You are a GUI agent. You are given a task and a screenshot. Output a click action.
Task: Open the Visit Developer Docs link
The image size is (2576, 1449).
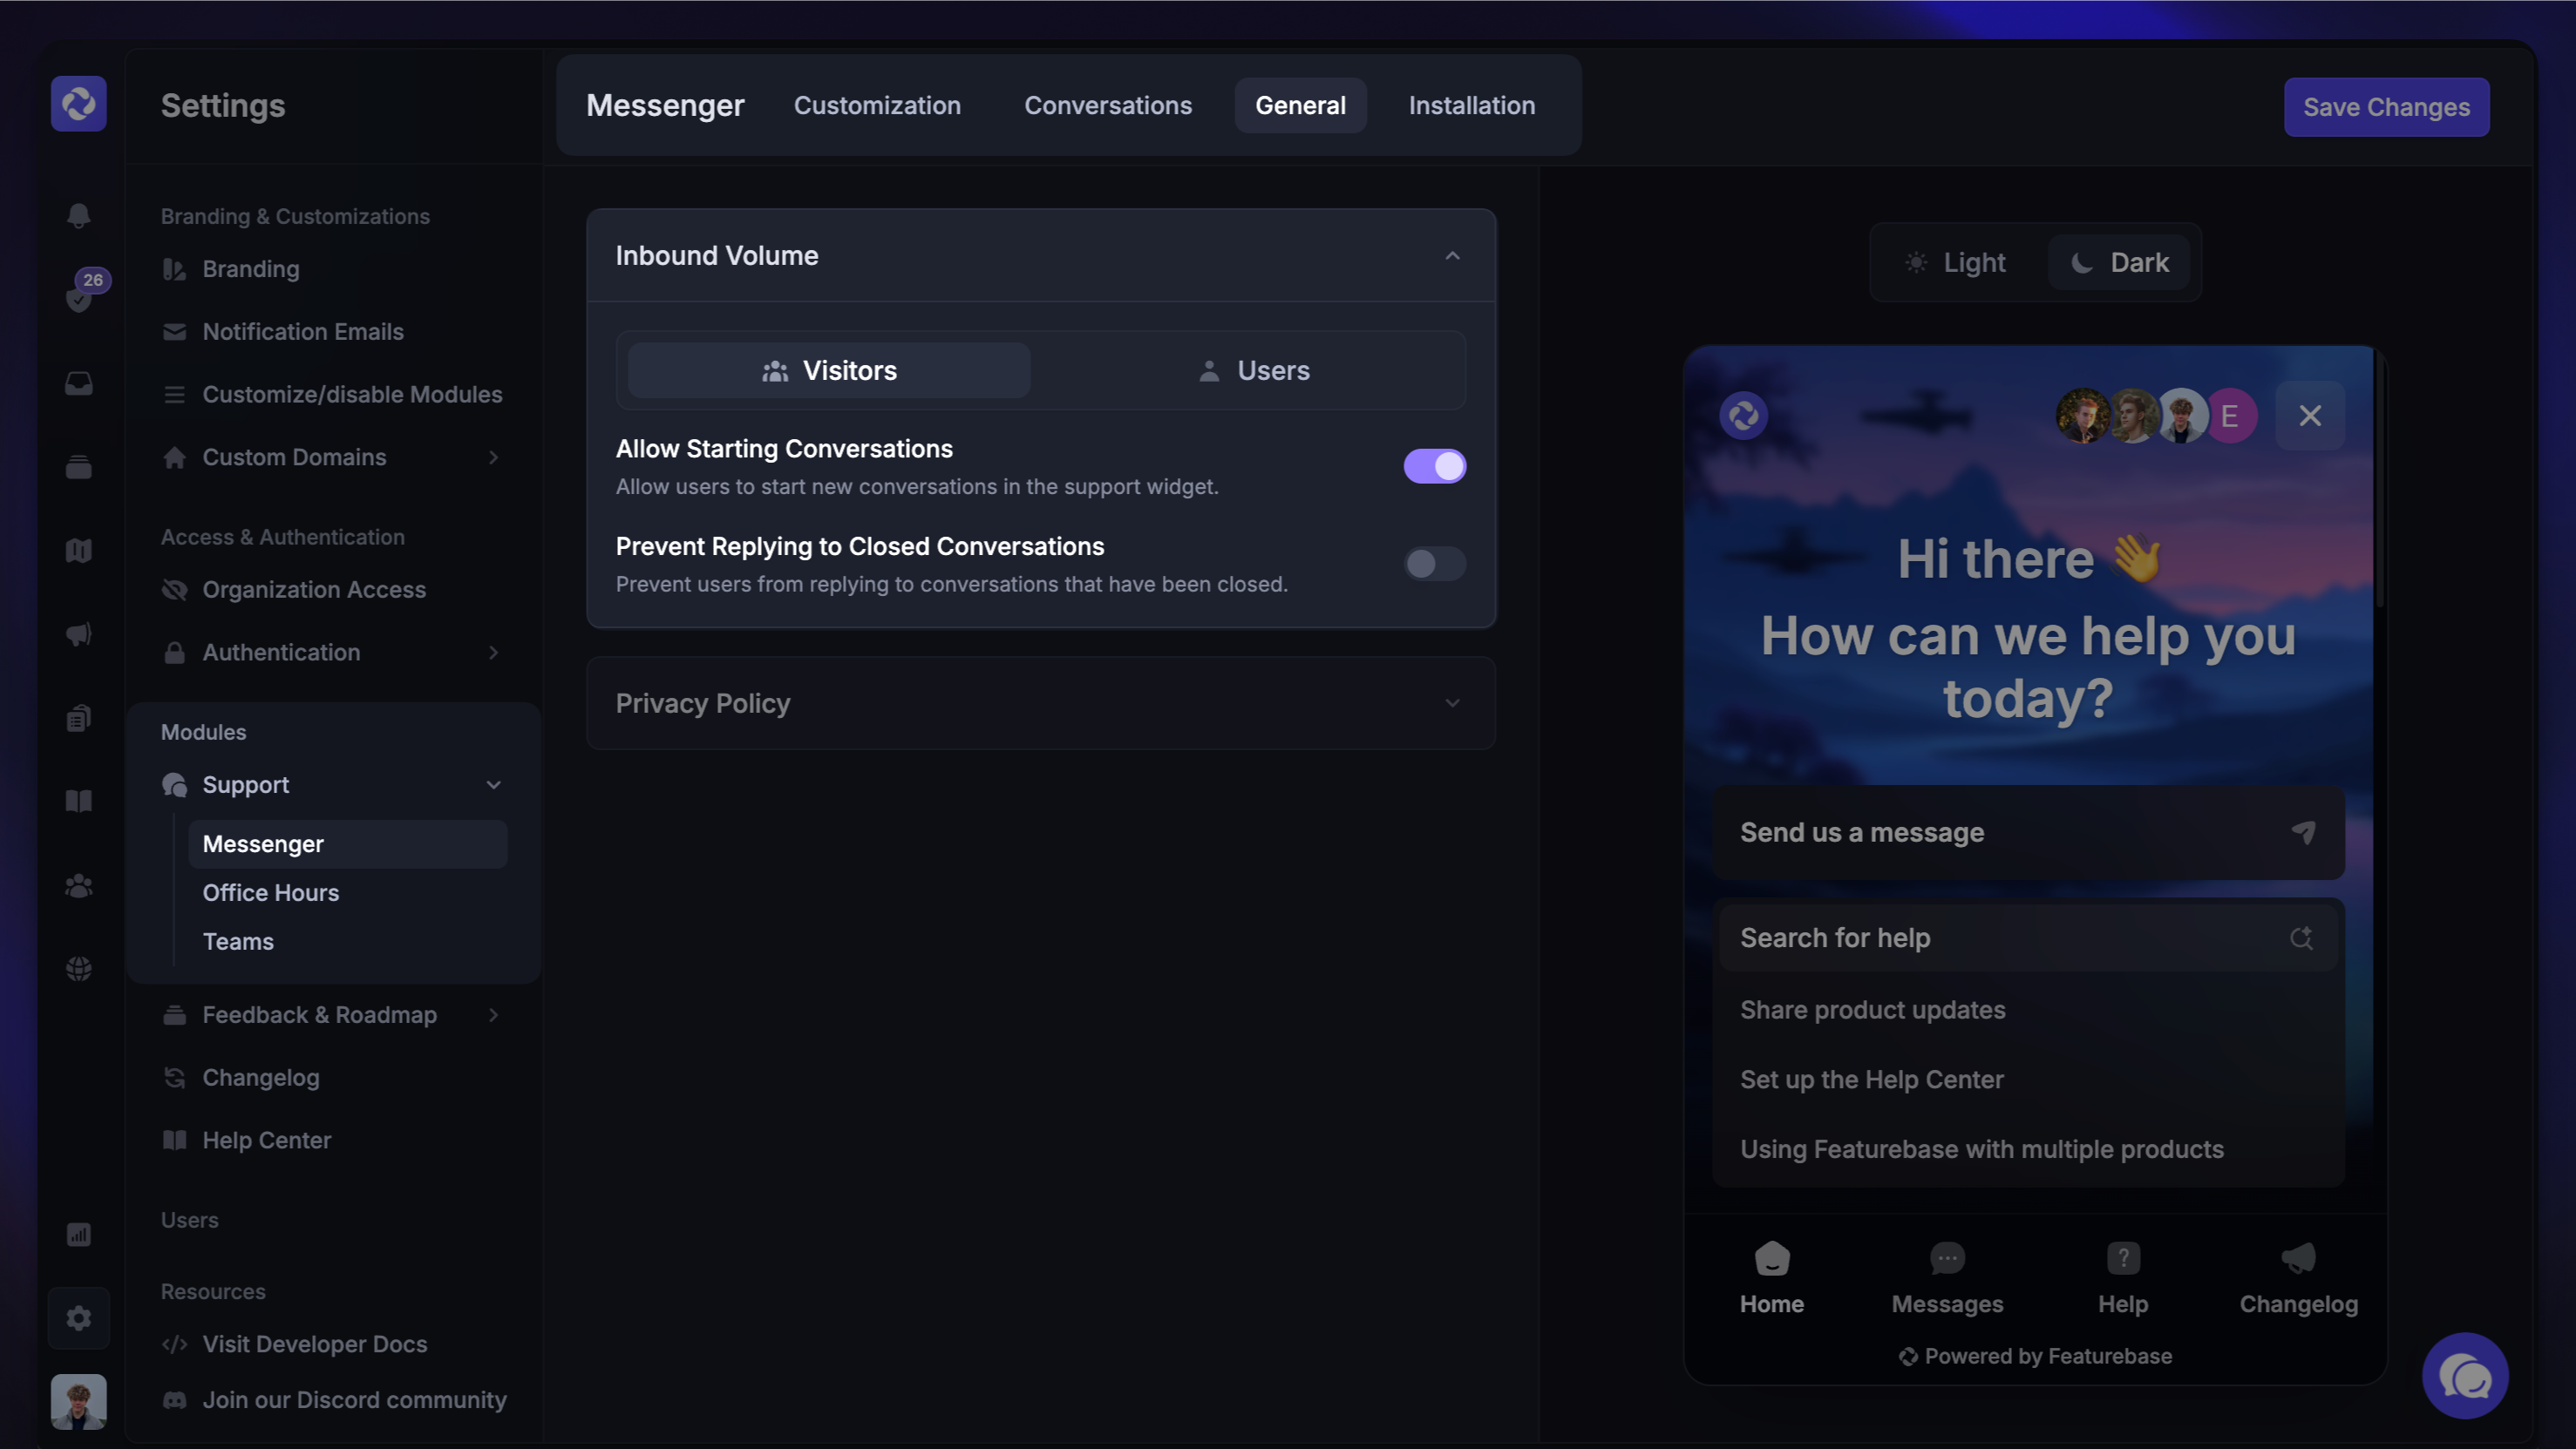click(x=314, y=1344)
